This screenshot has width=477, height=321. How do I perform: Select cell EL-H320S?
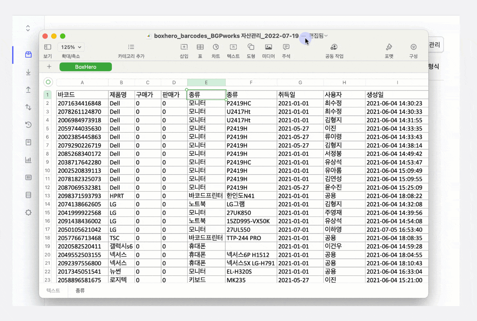click(x=251, y=272)
